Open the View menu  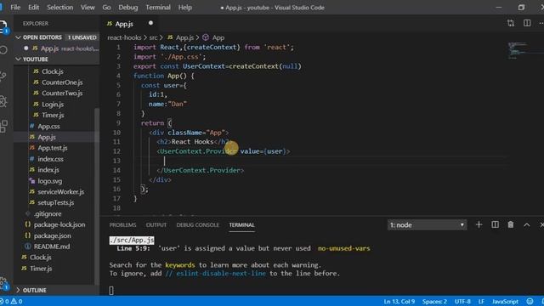point(88,8)
